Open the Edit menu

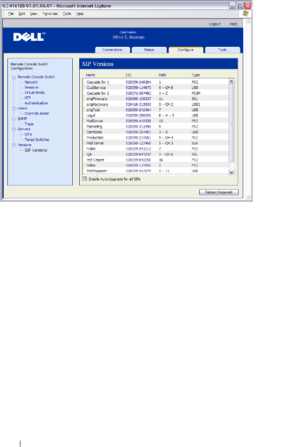click(x=22, y=14)
